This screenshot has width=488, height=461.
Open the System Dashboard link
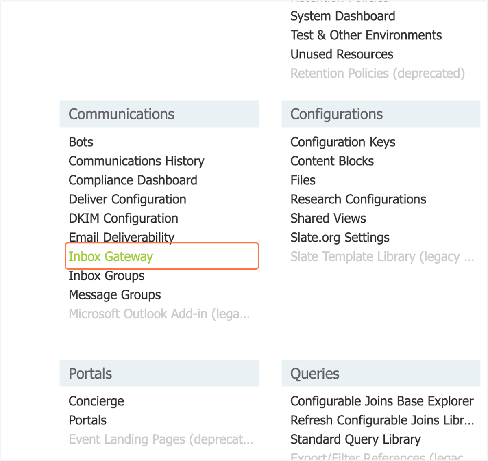click(x=342, y=16)
